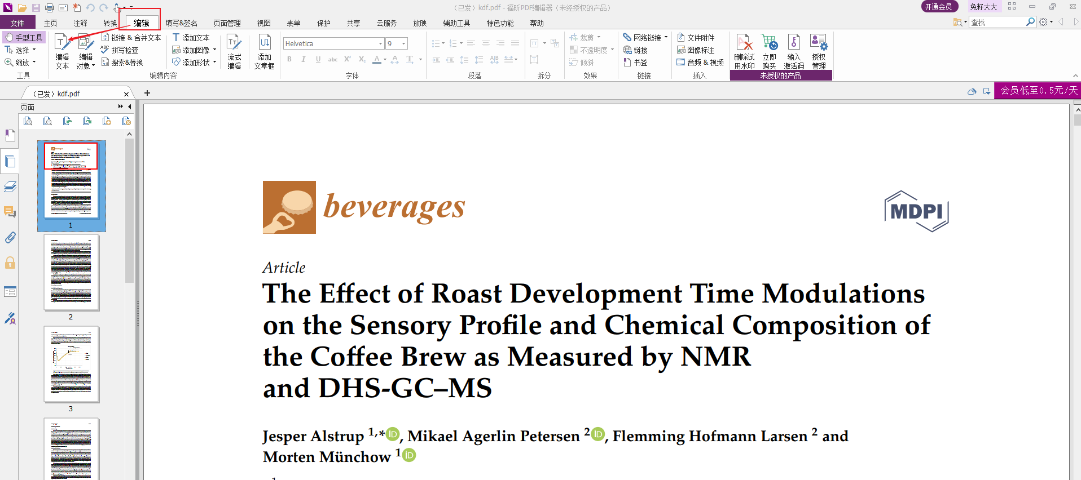Switch to the Page Management (页面管理) tab

point(227,23)
